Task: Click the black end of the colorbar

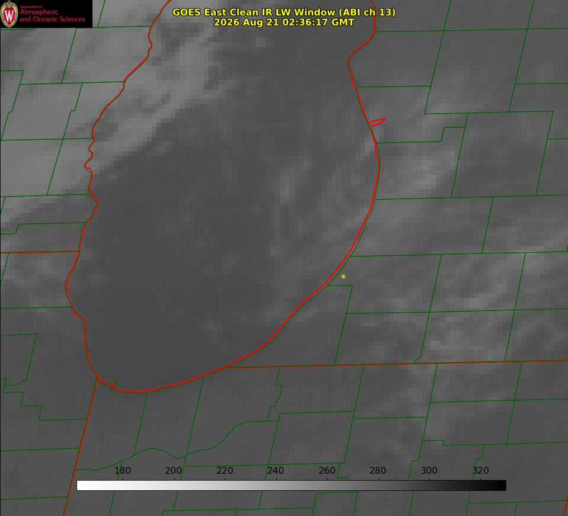Action: (499, 486)
